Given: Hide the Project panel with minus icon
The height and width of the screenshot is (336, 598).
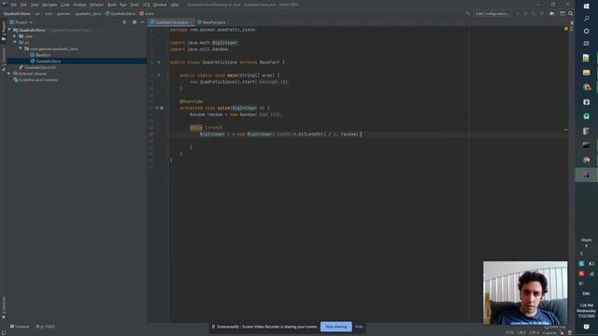Looking at the screenshot, I should [x=143, y=22].
